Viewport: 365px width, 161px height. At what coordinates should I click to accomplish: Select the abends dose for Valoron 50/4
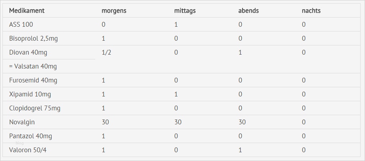click(x=240, y=150)
